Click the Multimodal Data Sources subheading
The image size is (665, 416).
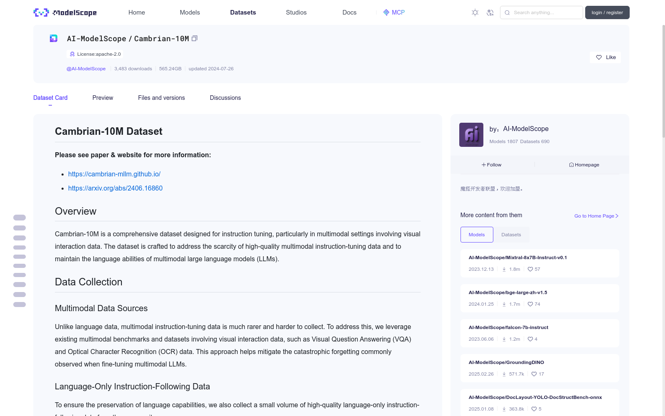click(101, 308)
